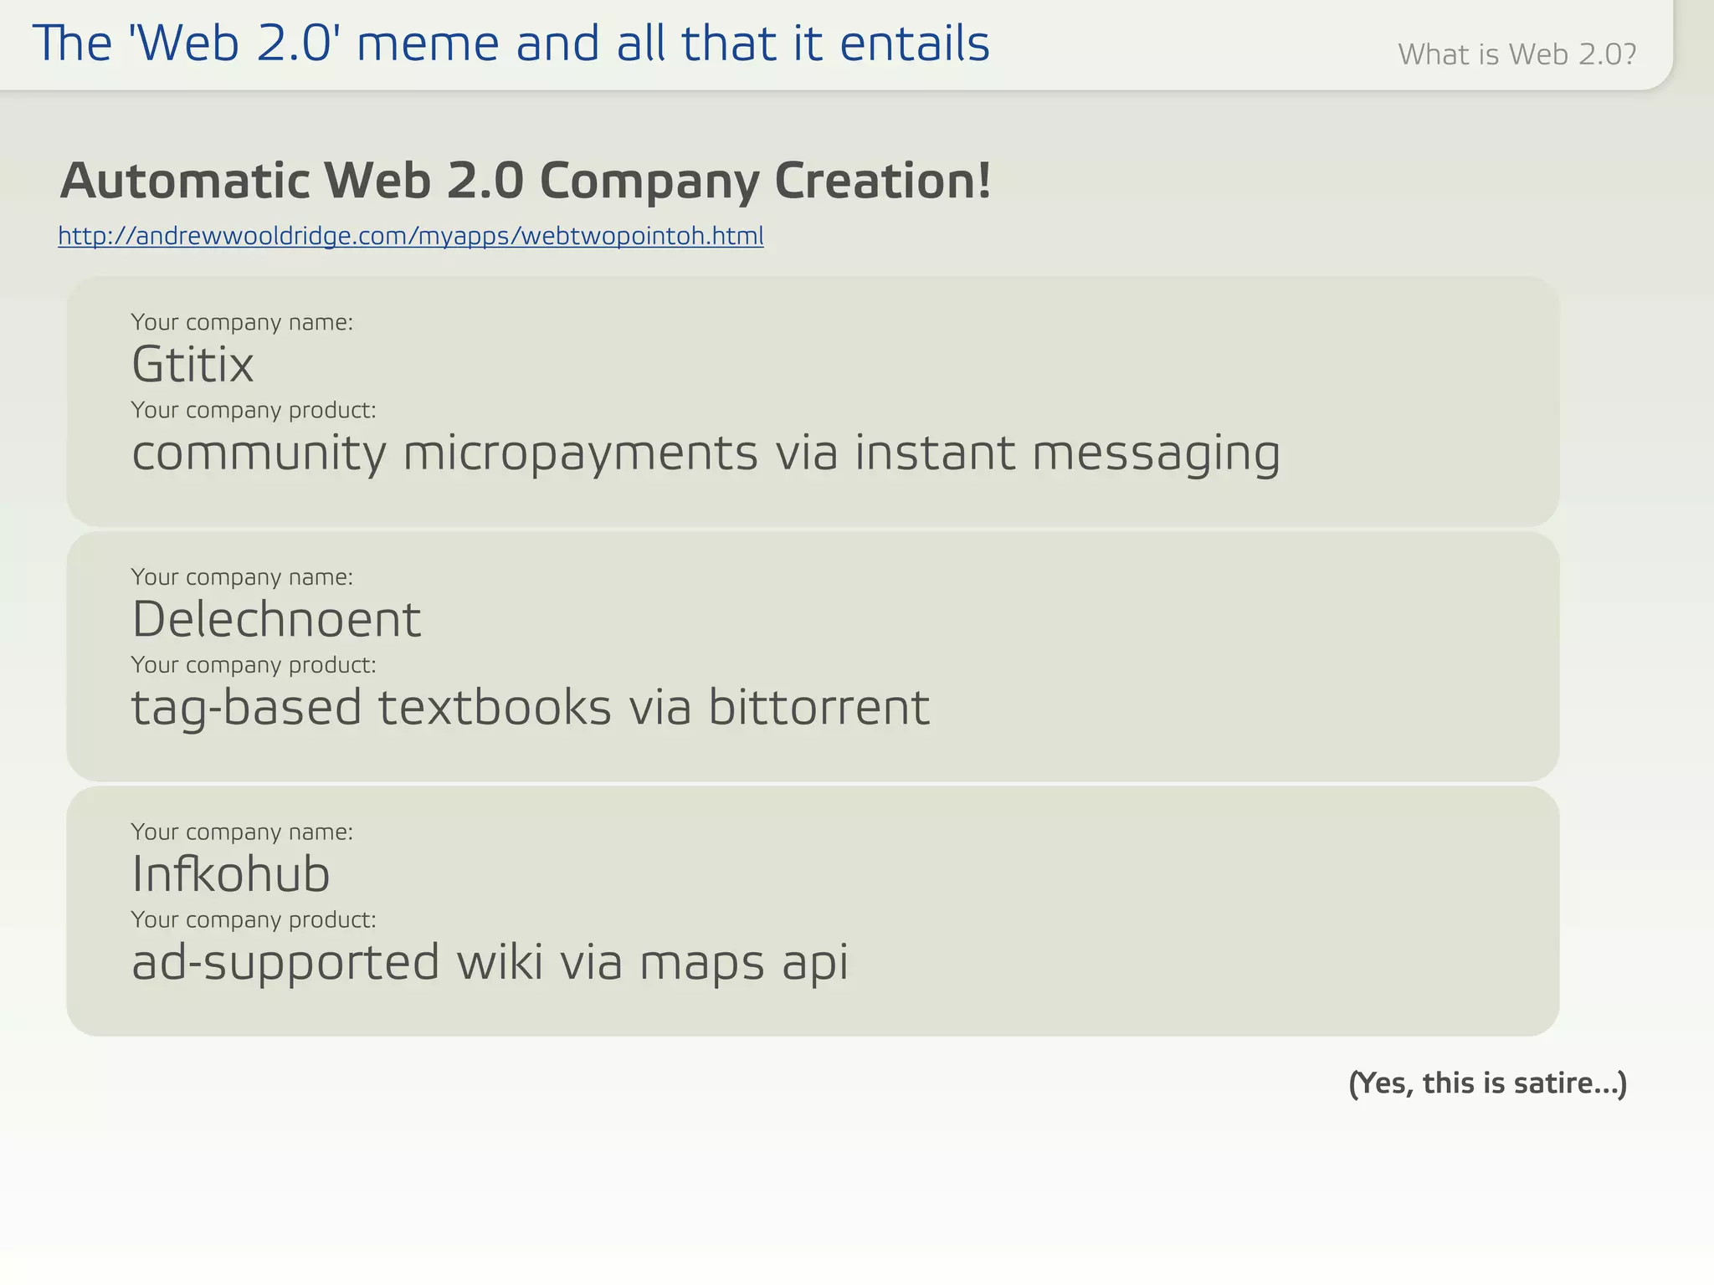Click 'Your company name:' label above Infkohub
The image size is (1714, 1285).
tap(242, 832)
